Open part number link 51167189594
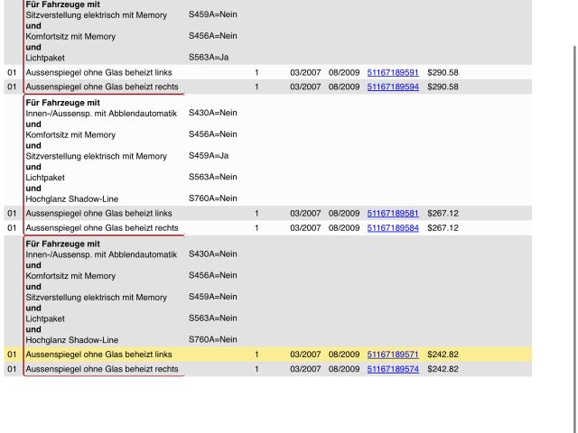 pos(393,87)
